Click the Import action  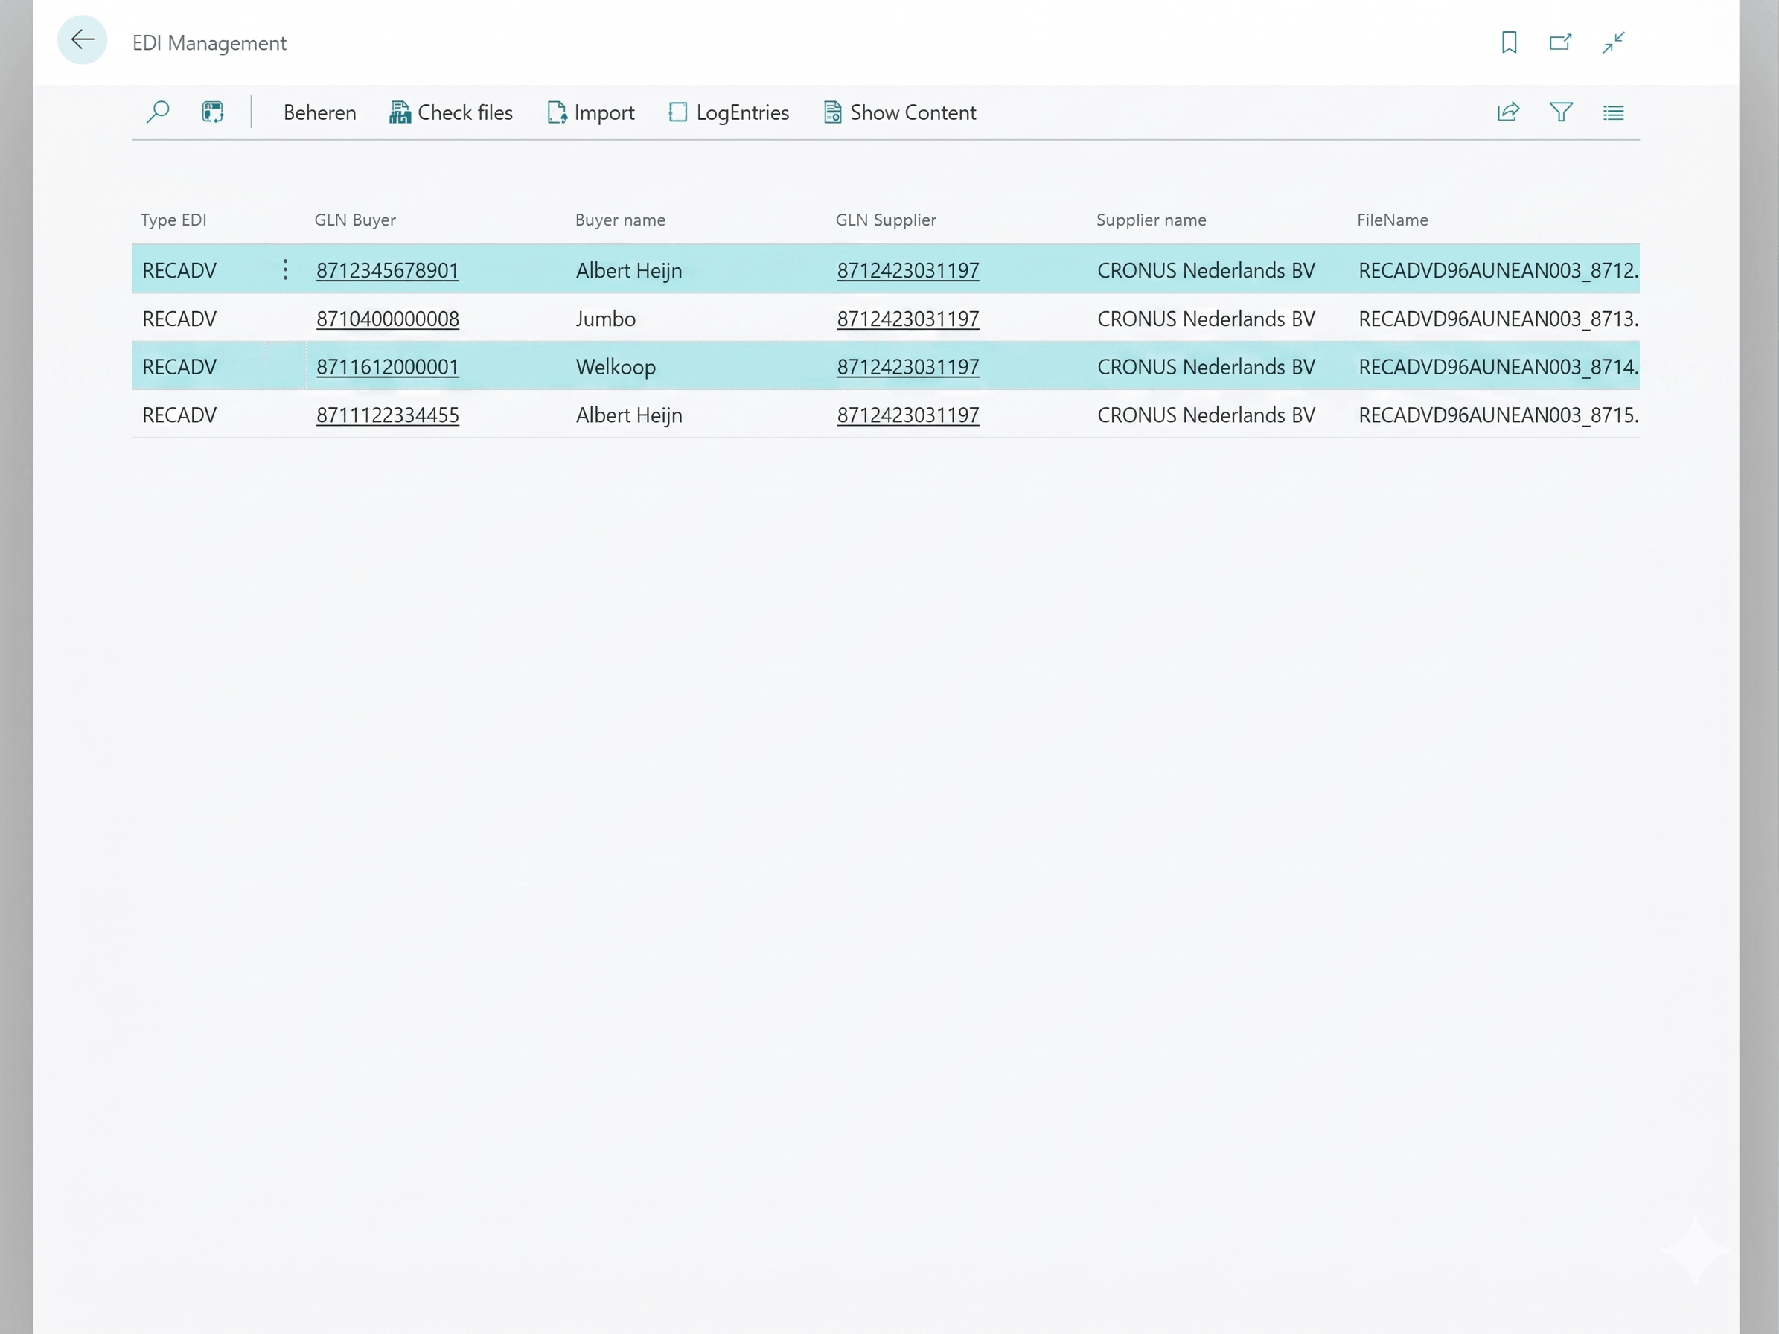tap(591, 112)
